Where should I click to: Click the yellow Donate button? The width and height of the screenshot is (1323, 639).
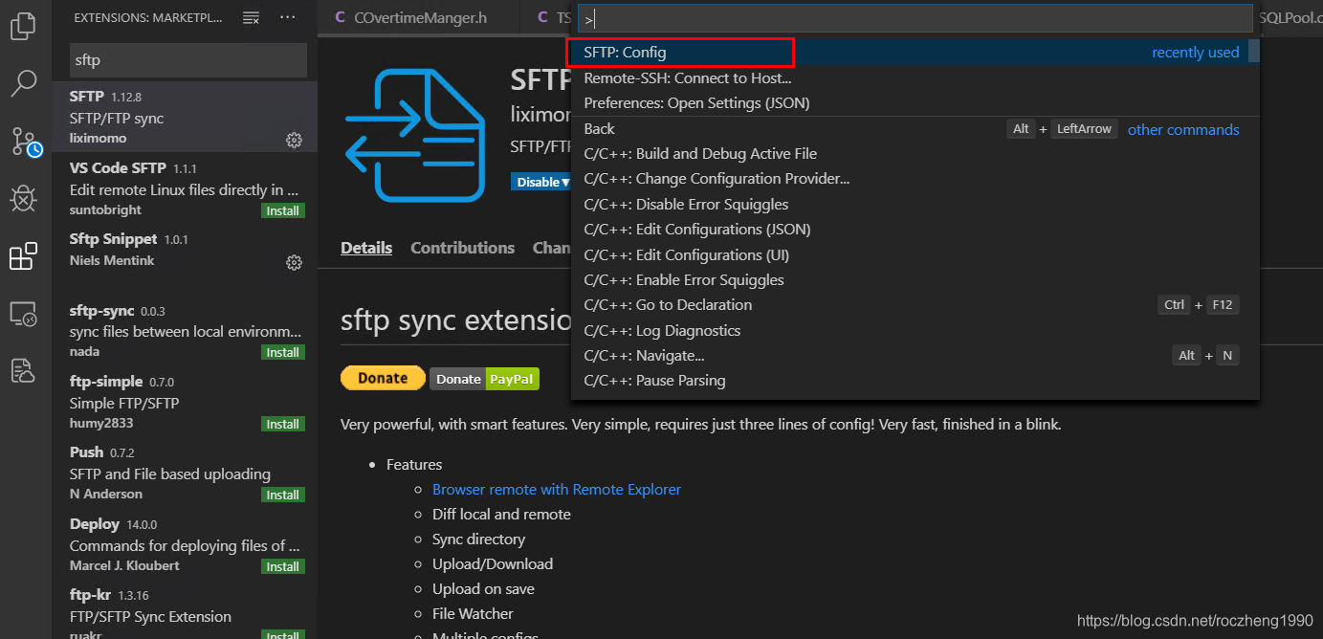pyautogui.click(x=383, y=378)
